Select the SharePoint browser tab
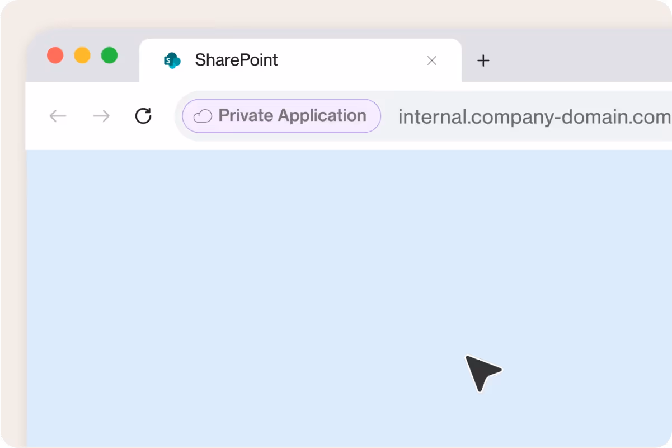672x448 pixels. [300, 60]
